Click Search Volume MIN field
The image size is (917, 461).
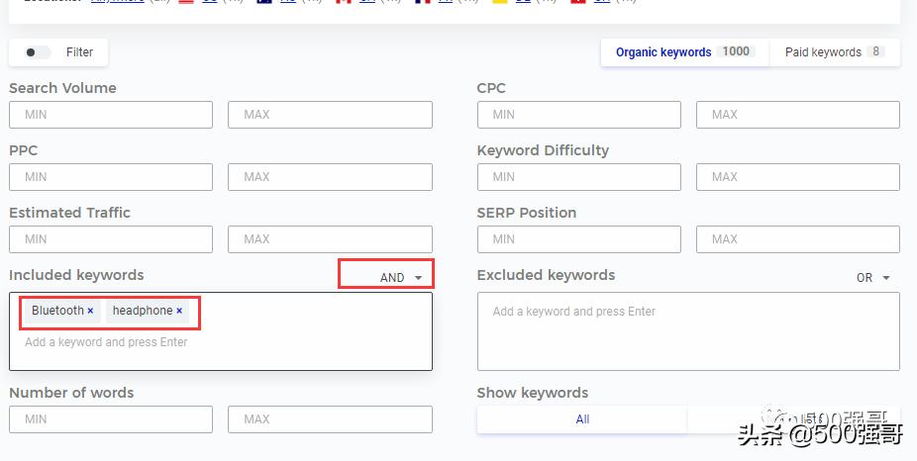tap(111, 115)
